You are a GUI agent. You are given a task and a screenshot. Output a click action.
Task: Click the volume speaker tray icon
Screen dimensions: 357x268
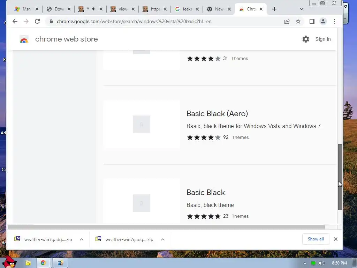click(321, 263)
